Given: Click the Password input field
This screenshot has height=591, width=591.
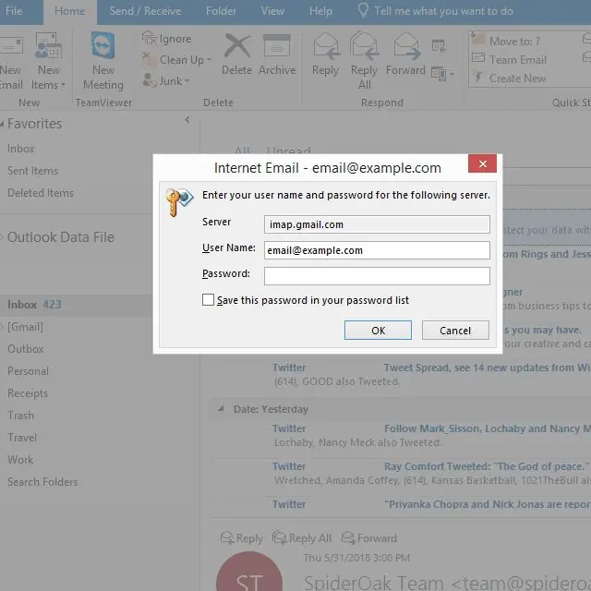Looking at the screenshot, I should click(377, 276).
